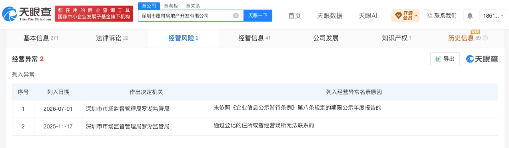Image resolution: width=509 pixels, height=148 pixels.
Task: Click in the company name search field
Action: (x=186, y=16)
